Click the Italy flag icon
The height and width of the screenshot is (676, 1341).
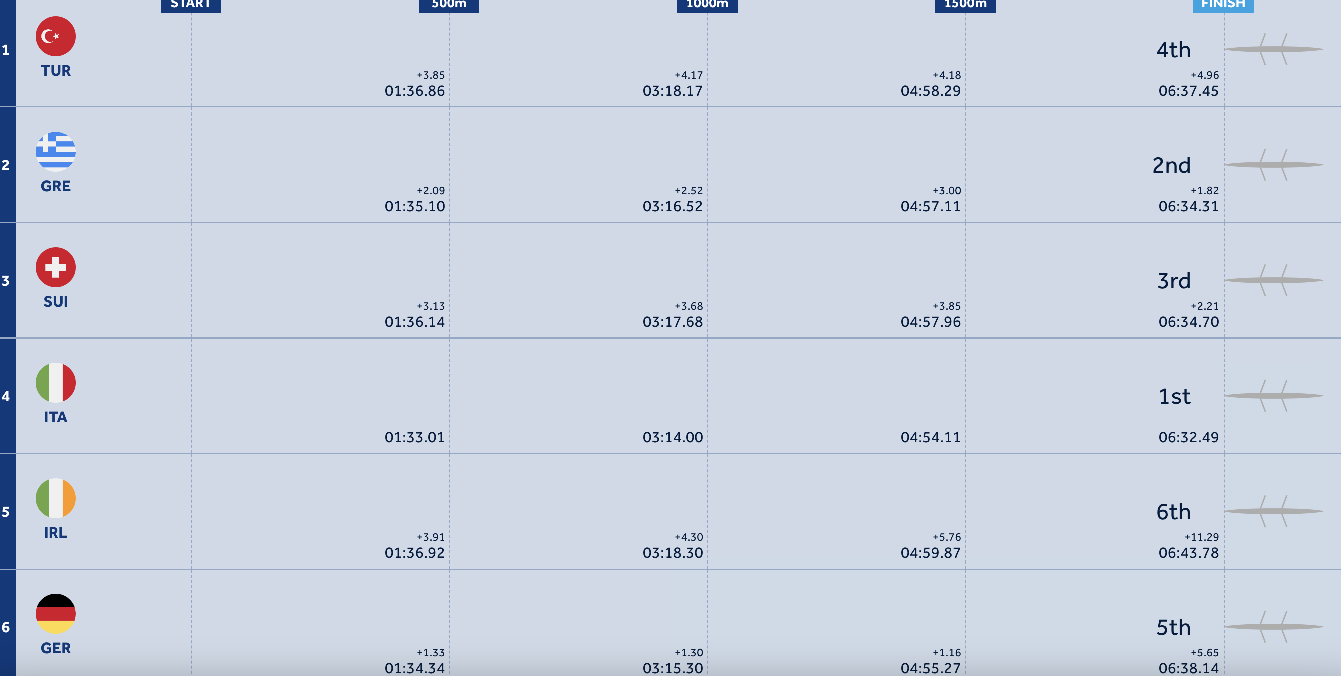[56, 383]
